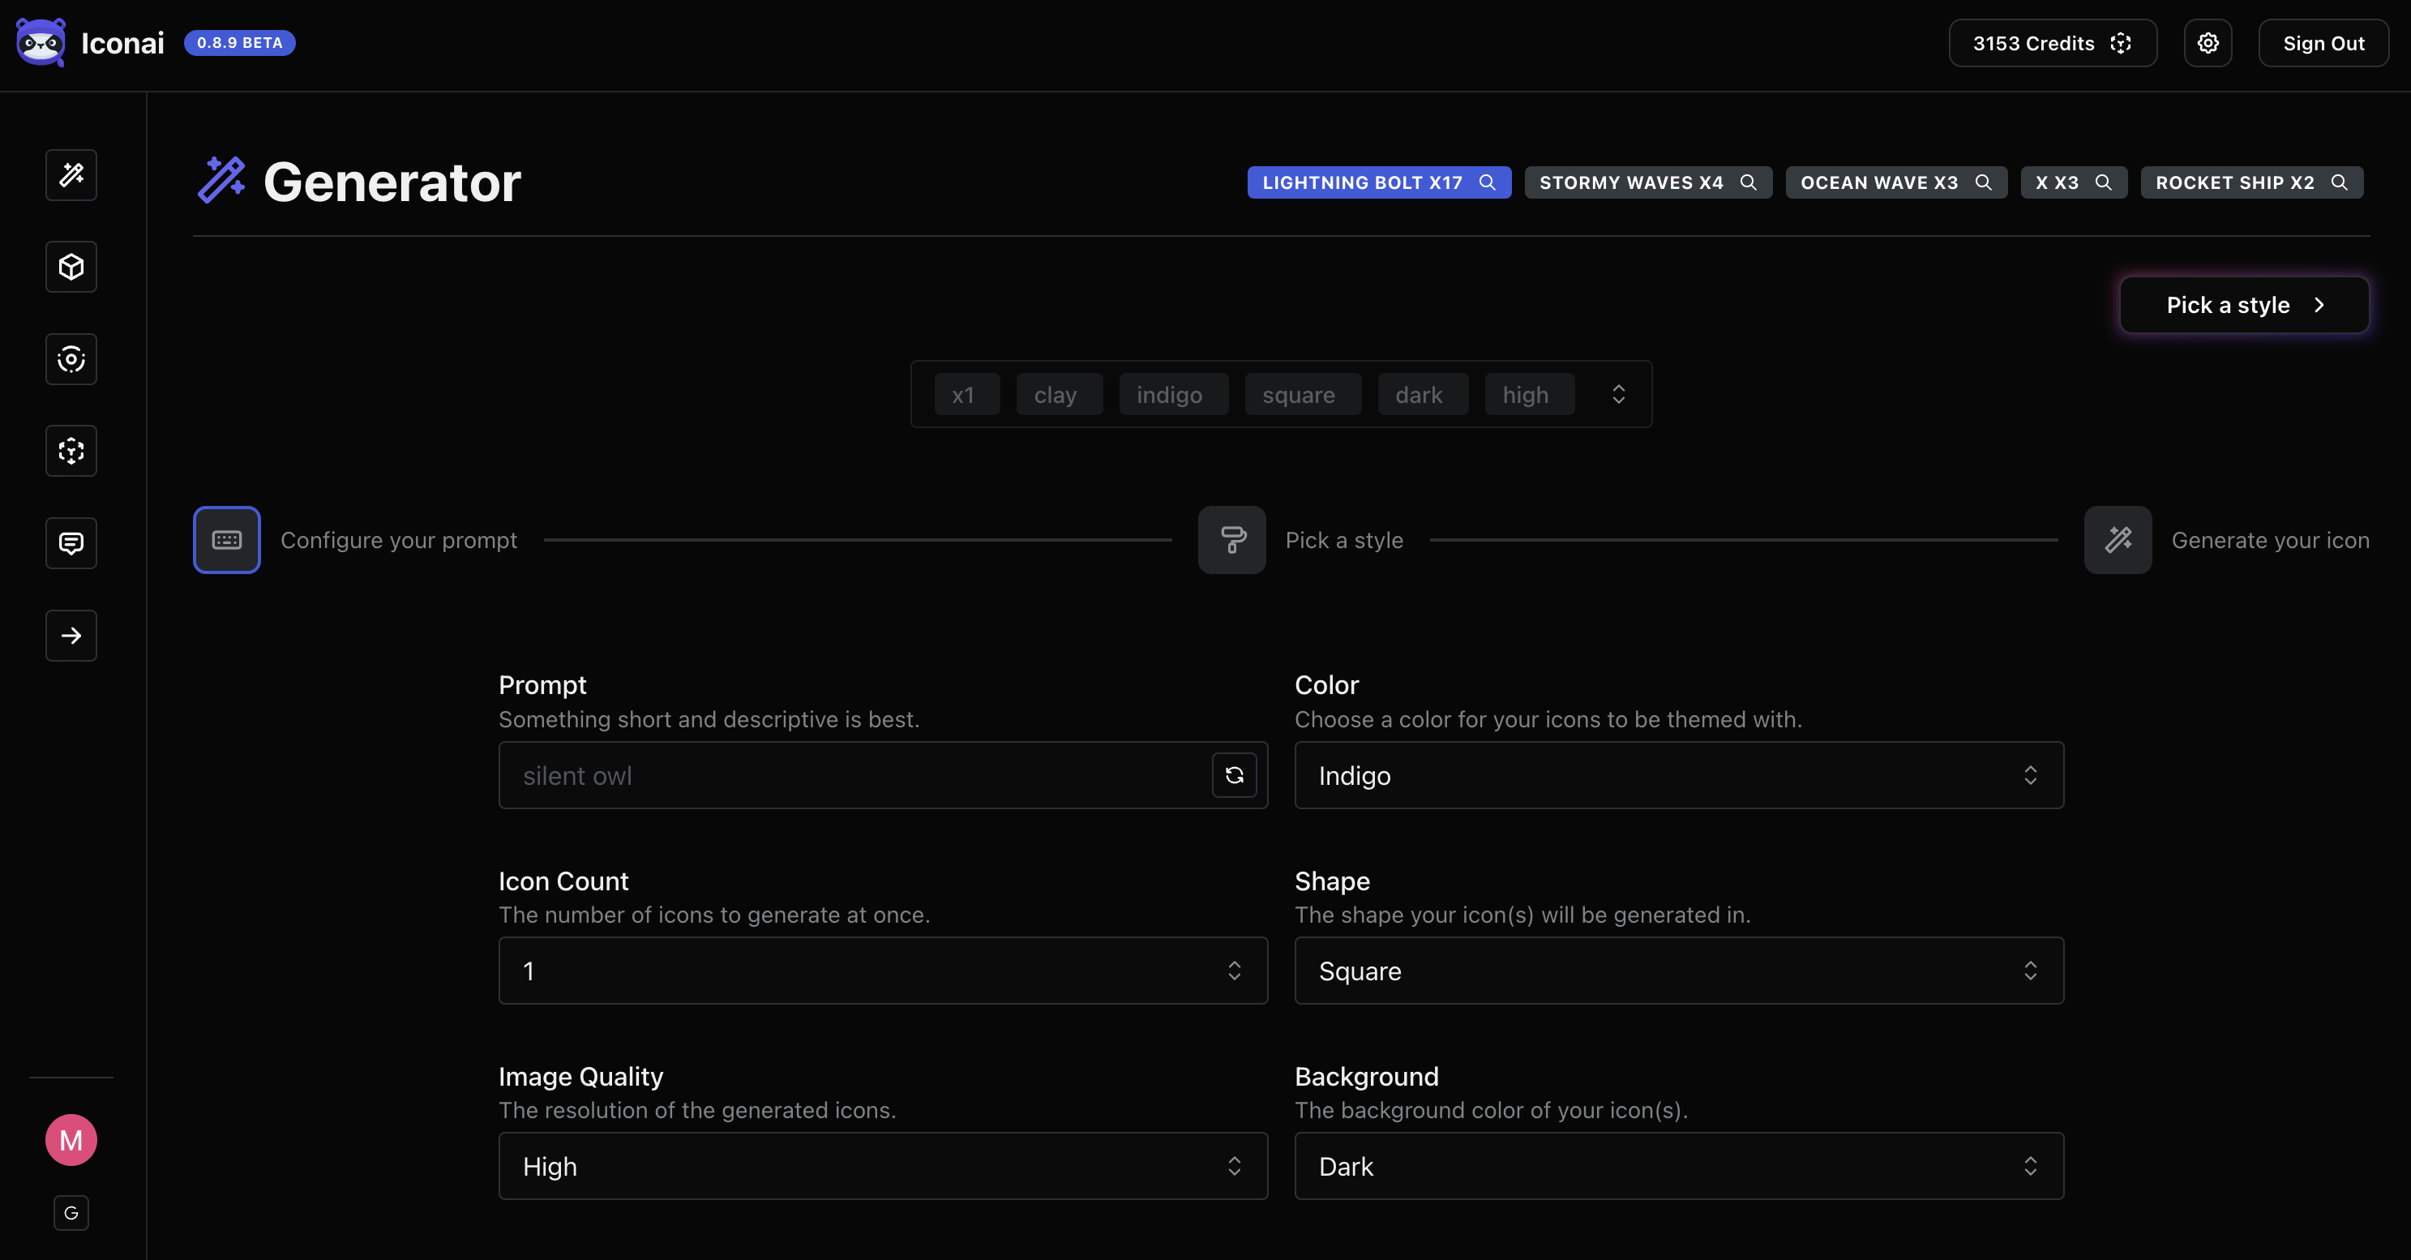The image size is (2411, 1260).
Task: Open the Shape dropdown showing Square
Action: (x=1678, y=971)
